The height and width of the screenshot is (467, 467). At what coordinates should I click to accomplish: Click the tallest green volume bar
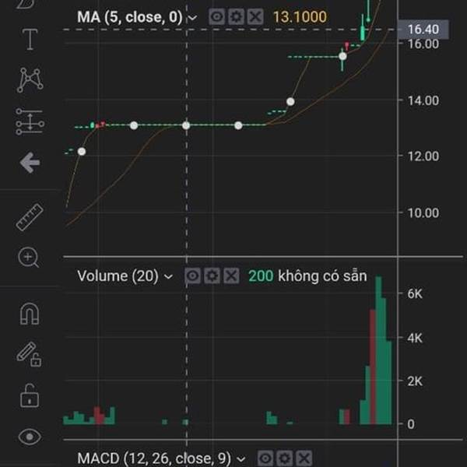pos(378,350)
